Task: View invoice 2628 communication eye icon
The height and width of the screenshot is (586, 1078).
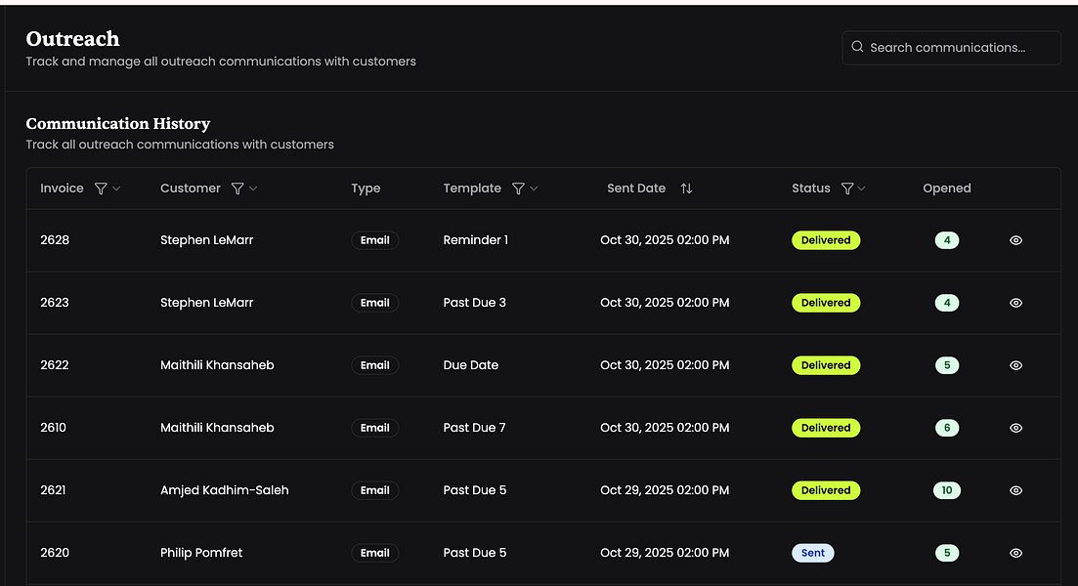Action: click(1015, 240)
